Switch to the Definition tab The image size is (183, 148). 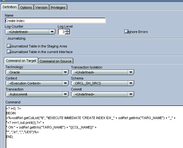(9, 7)
